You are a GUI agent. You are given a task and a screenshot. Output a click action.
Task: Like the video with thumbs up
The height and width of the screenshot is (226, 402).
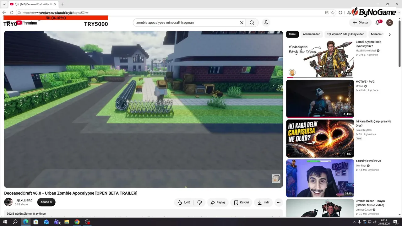tap(184, 202)
